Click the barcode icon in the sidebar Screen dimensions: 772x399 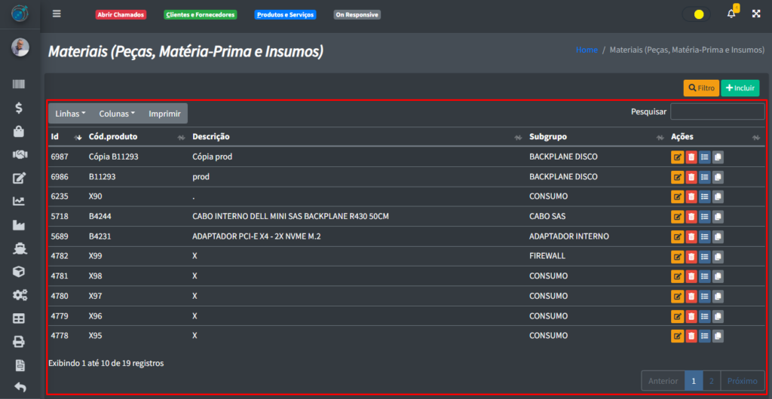(x=20, y=85)
